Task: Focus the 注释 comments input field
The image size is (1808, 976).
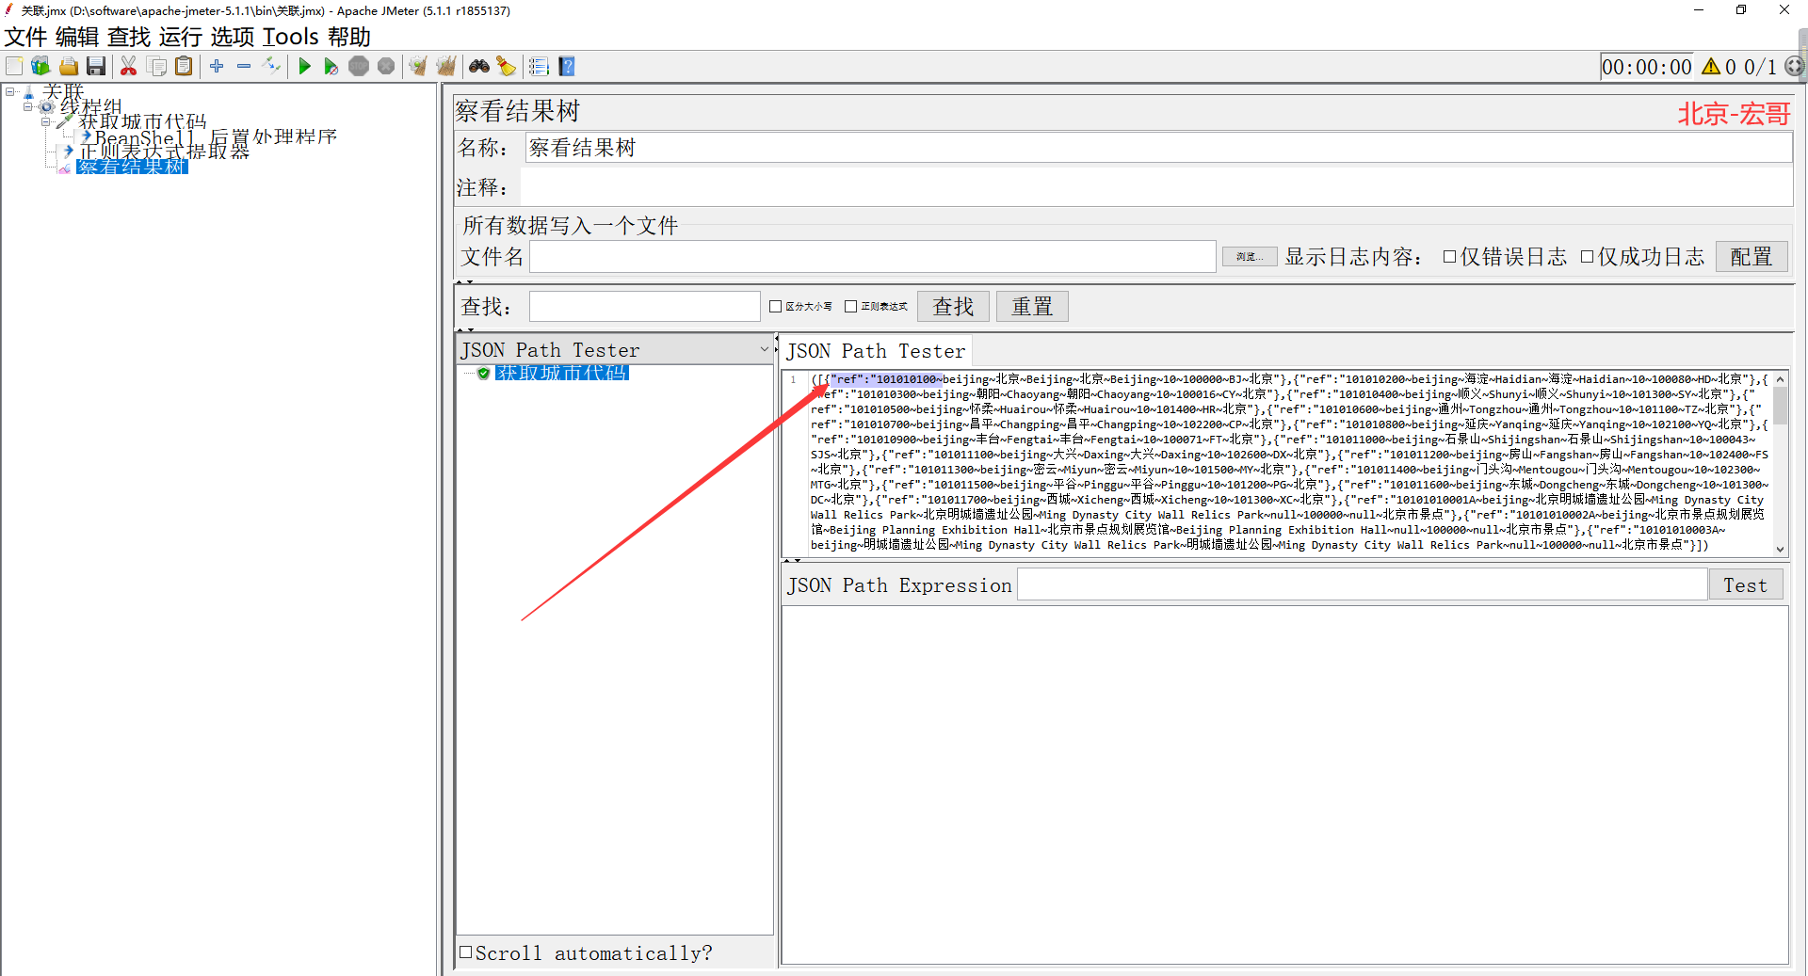Action: click(x=1156, y=187)
